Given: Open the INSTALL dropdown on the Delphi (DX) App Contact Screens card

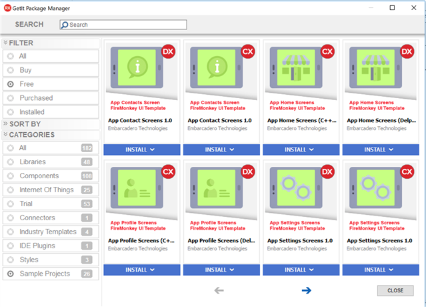Looking at the screenshot, I should [142, 149].
